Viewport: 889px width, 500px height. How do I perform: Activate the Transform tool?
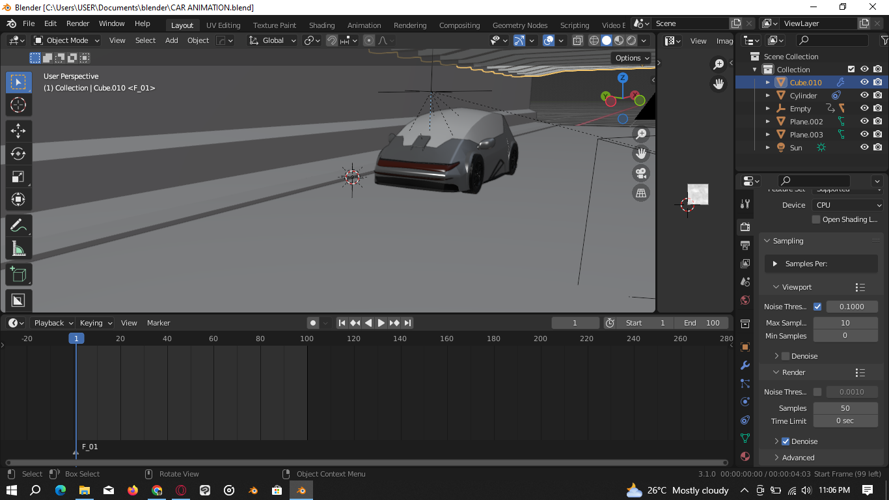coord(18,199)
